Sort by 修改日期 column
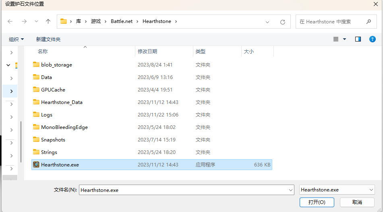The image size is (383, 212). pyautogui.click(x=147, y=51)
